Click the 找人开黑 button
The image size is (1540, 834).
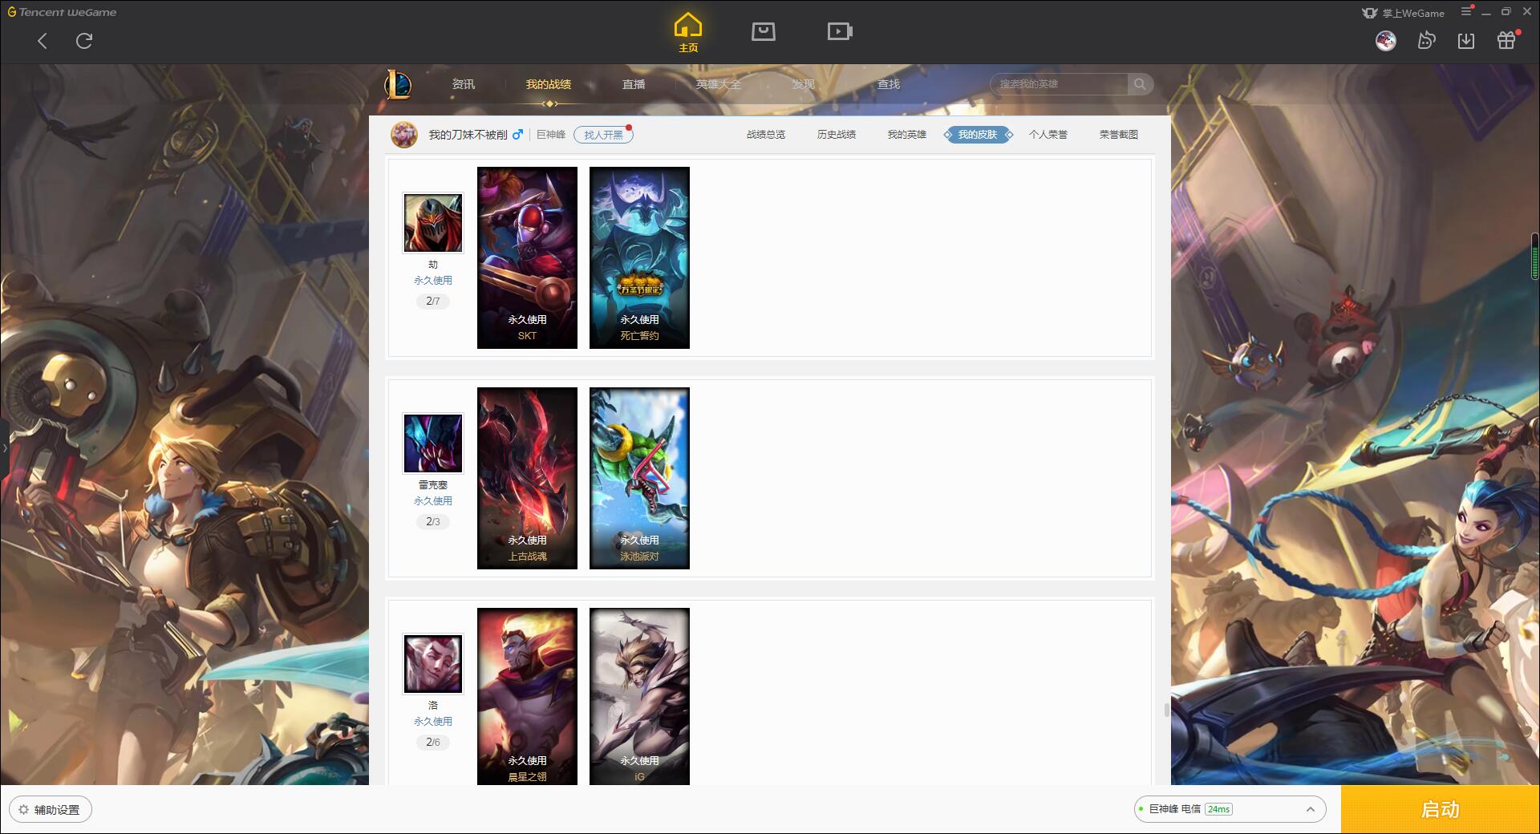pos(603,135)
